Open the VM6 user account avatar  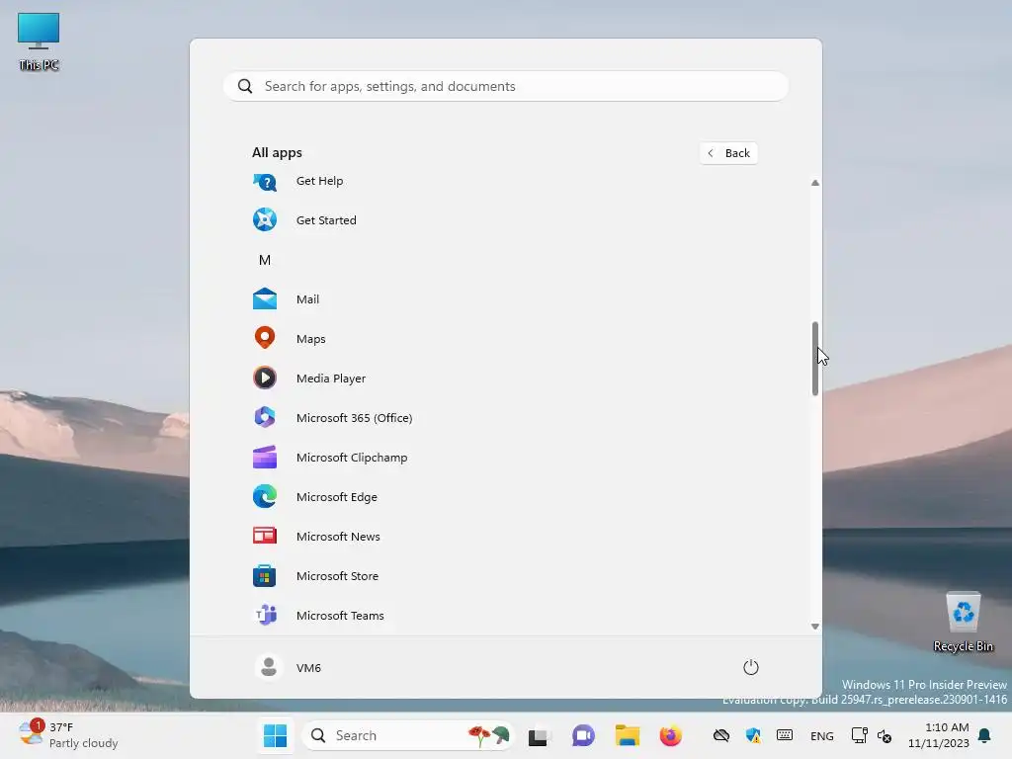(x=269, y=667)
